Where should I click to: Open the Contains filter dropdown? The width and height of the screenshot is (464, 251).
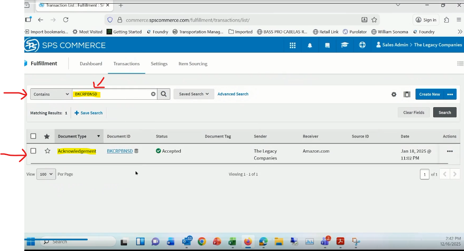point(51,94)
